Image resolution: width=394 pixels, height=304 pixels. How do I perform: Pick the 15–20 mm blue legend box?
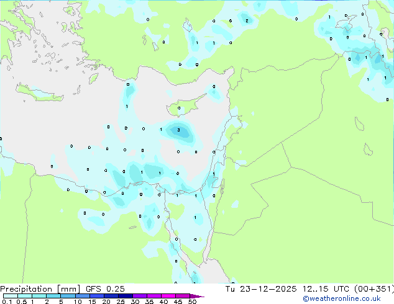(x=96, y=296)
